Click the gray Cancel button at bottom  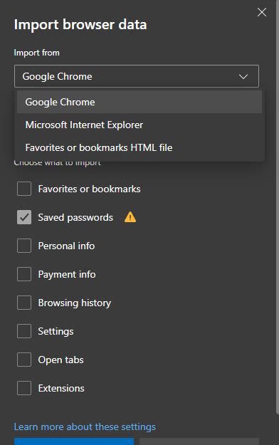coord(199,441)
